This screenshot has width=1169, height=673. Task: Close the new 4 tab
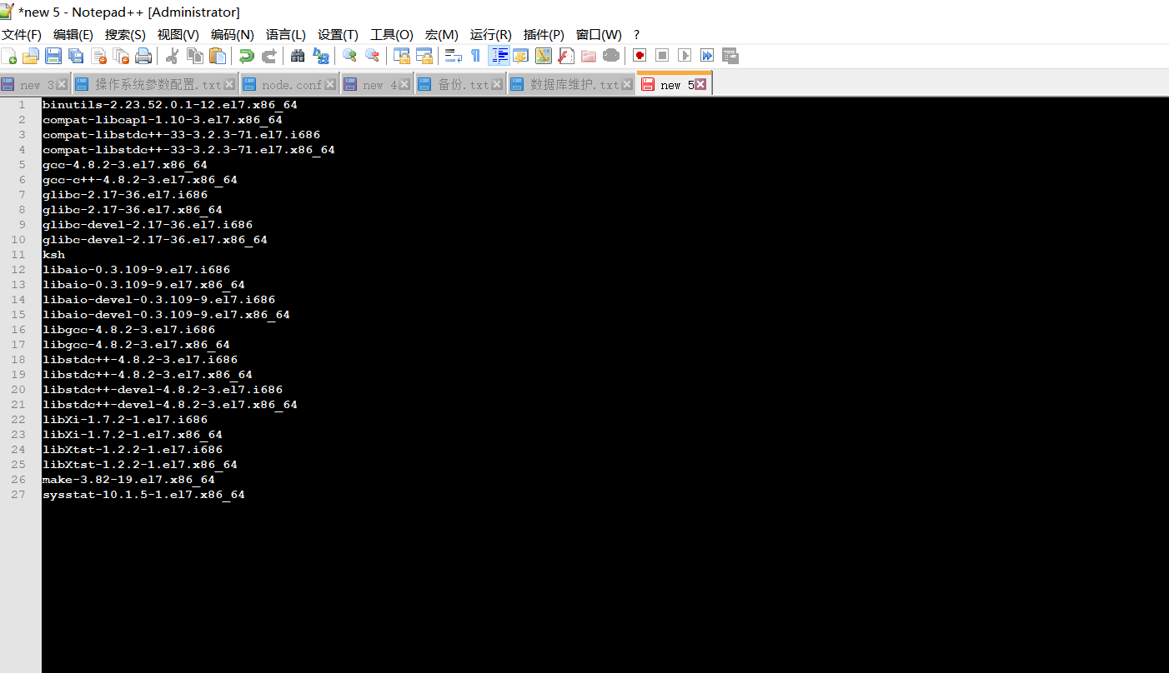click(x=404, y=84)
